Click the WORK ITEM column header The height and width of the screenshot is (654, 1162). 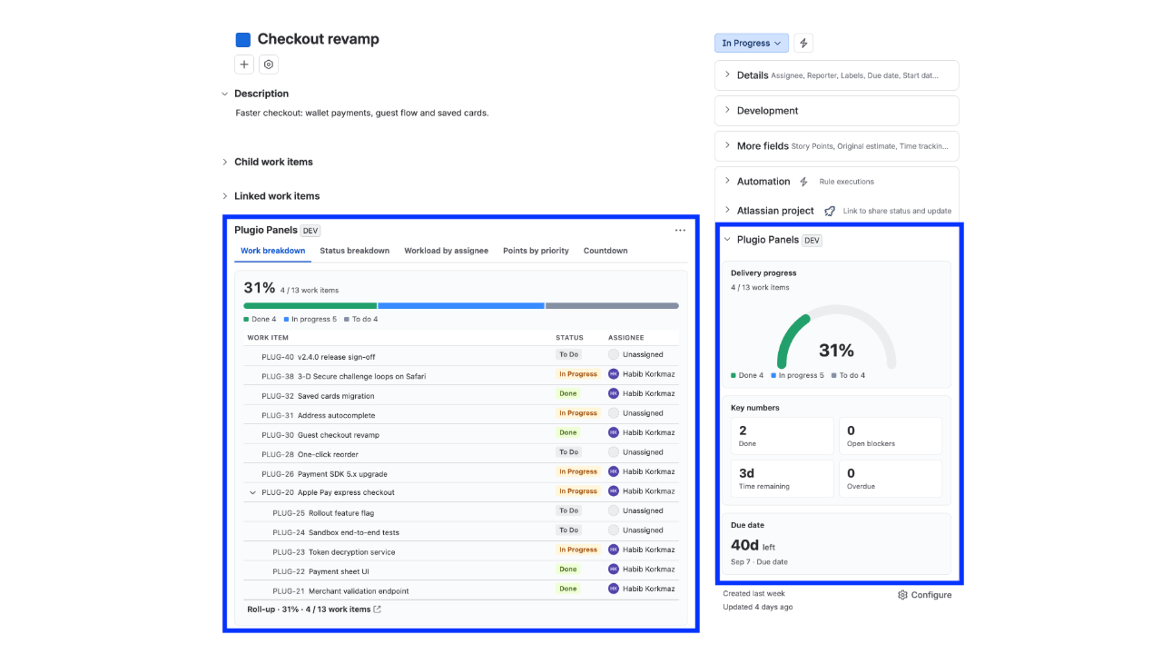pos(268,338)
